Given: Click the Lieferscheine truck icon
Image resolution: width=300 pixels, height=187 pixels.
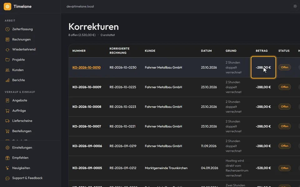Looking at the screenshot, I should 7,121.
